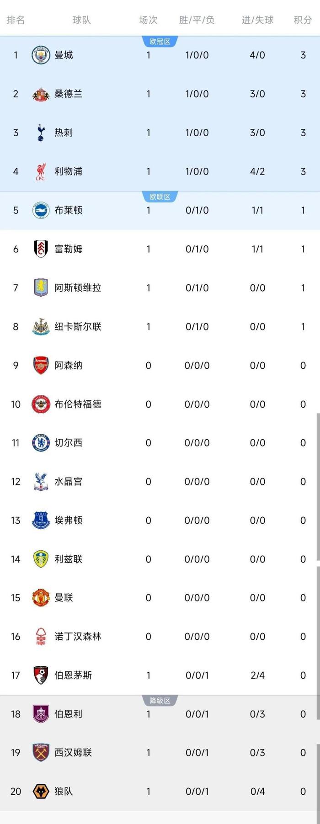Open team page for 阿斯顿维拉

pos(78,288)
